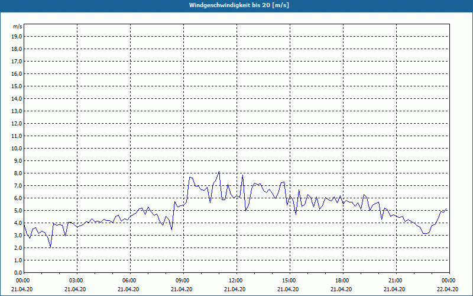Click '00:00' label at chart start on 21.04.20
The height and width of the screenshot is (296, 473).
22,281
